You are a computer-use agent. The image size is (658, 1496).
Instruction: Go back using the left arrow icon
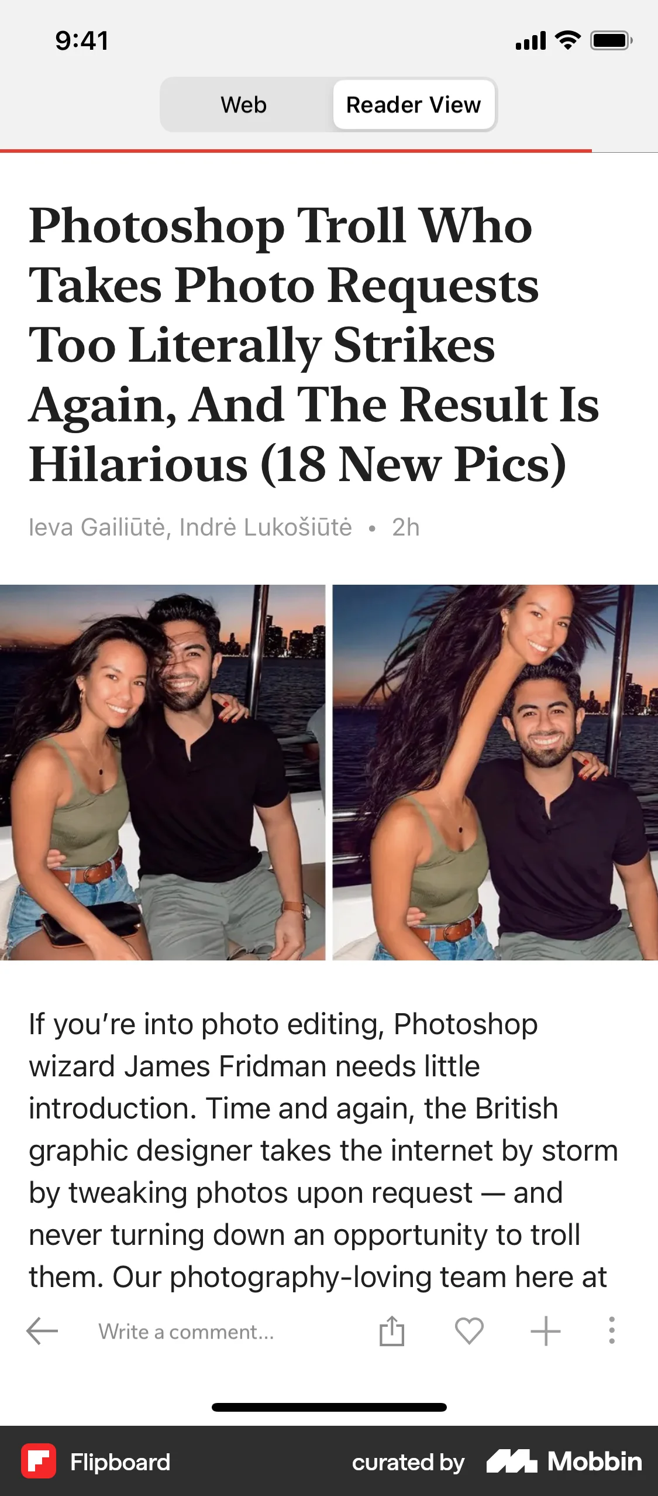pos(42,1331)
